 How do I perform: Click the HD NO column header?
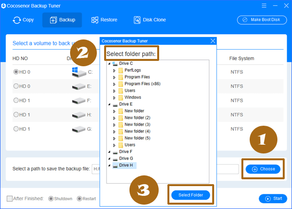[x=20, y=58]
